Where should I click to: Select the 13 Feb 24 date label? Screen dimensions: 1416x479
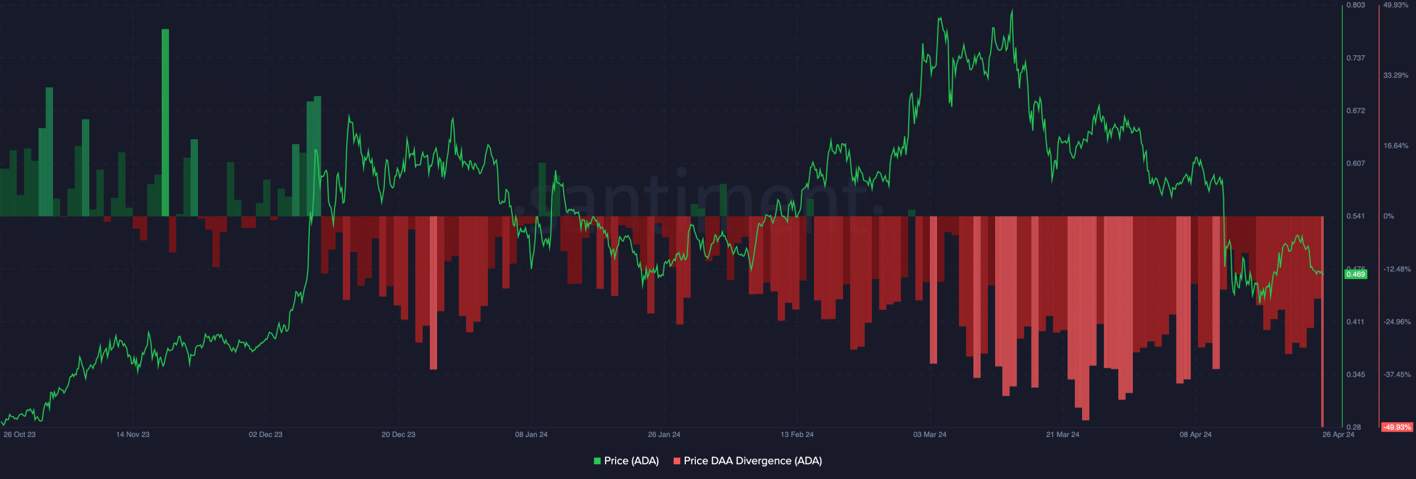click(797, 435)
